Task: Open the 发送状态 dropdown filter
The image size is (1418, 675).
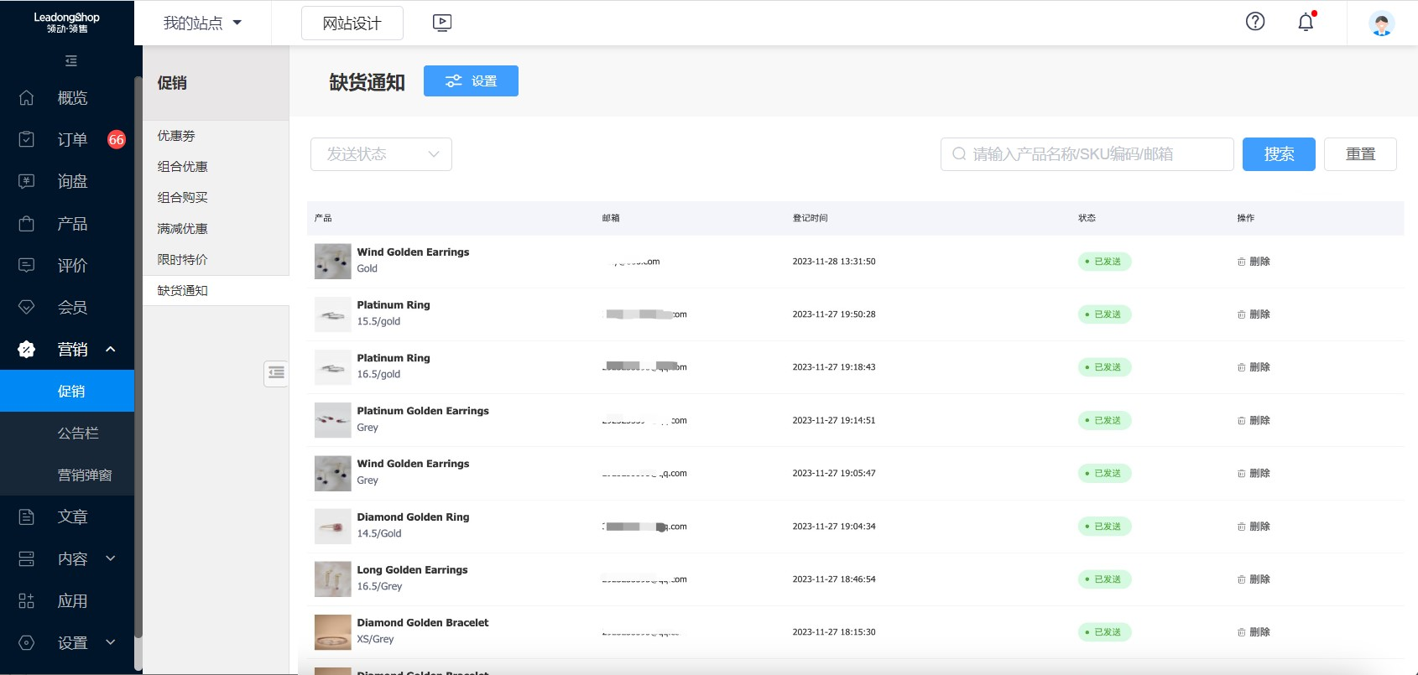Action: click(x=381, y=154)
